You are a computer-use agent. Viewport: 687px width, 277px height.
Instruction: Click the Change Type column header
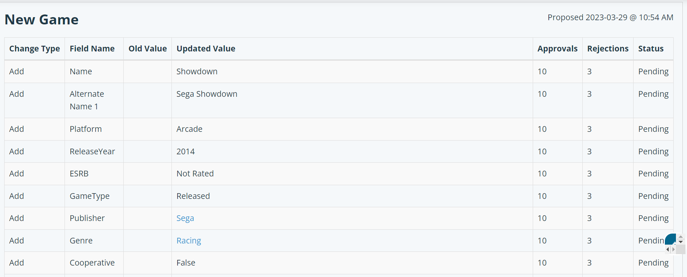pyautogui.click(x=34, y=49)
